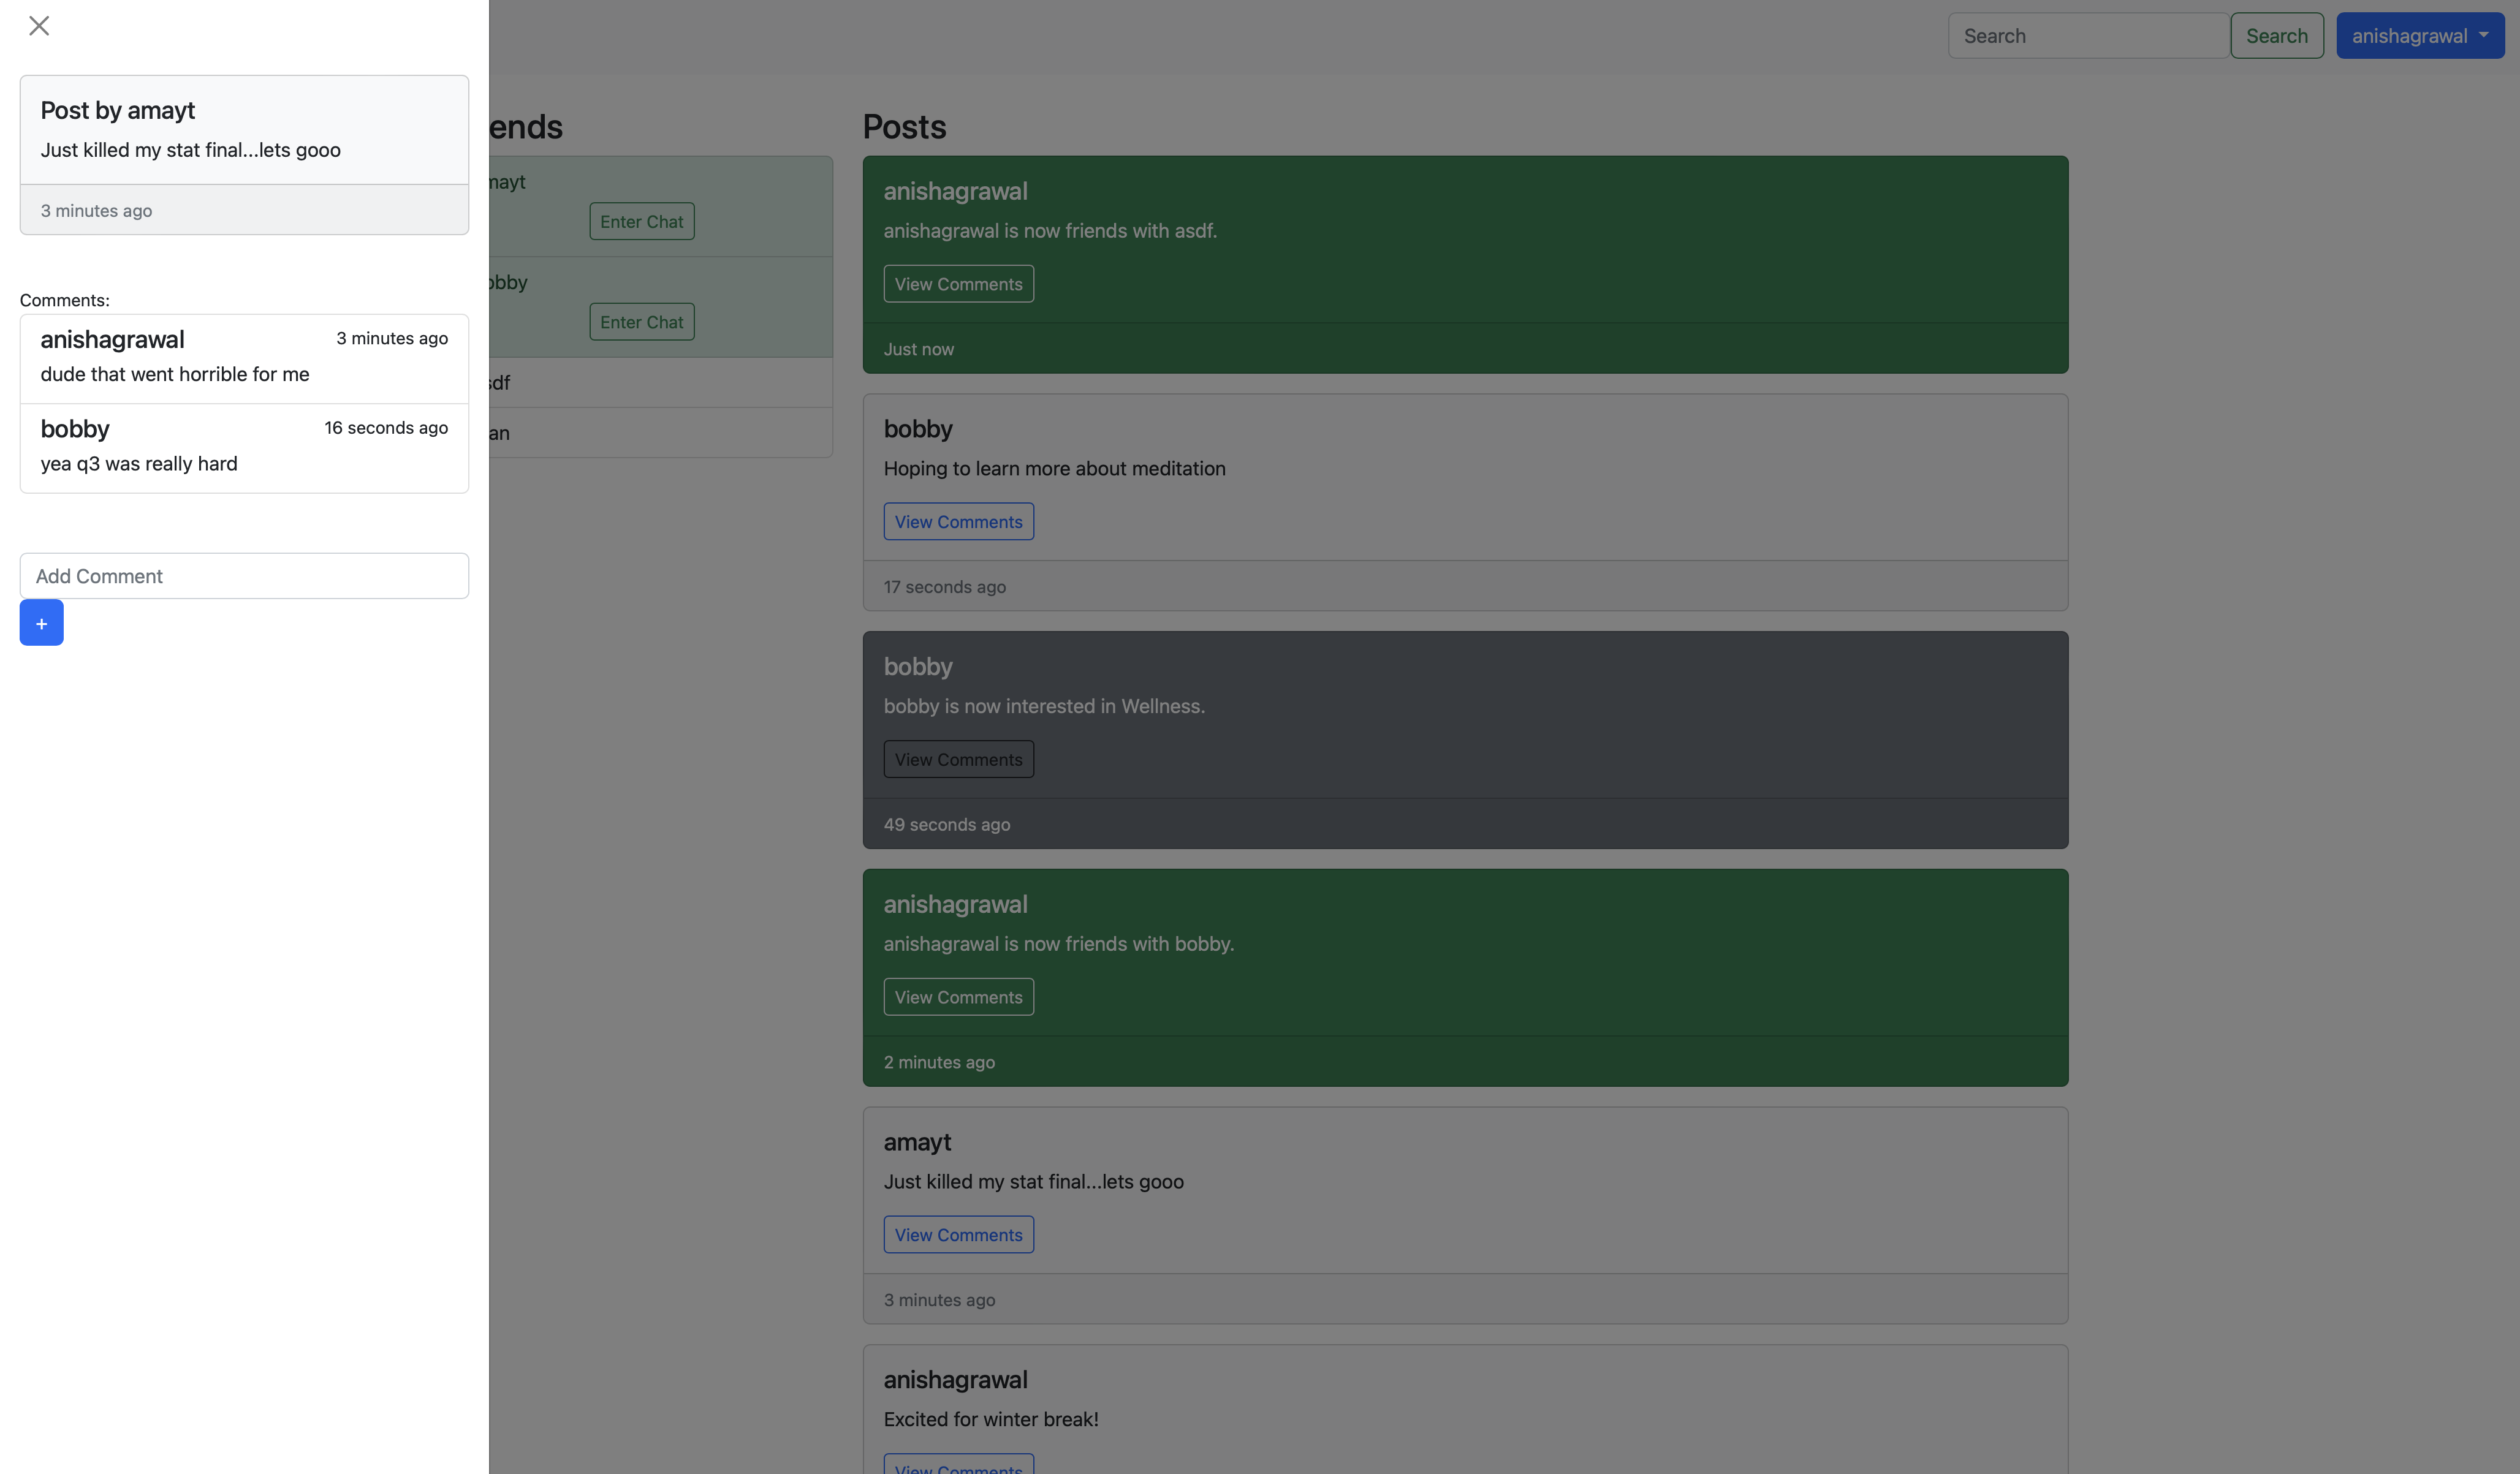Click the Search text box
This screenshot has width=2520, height=1474.
coord(2087,35)
